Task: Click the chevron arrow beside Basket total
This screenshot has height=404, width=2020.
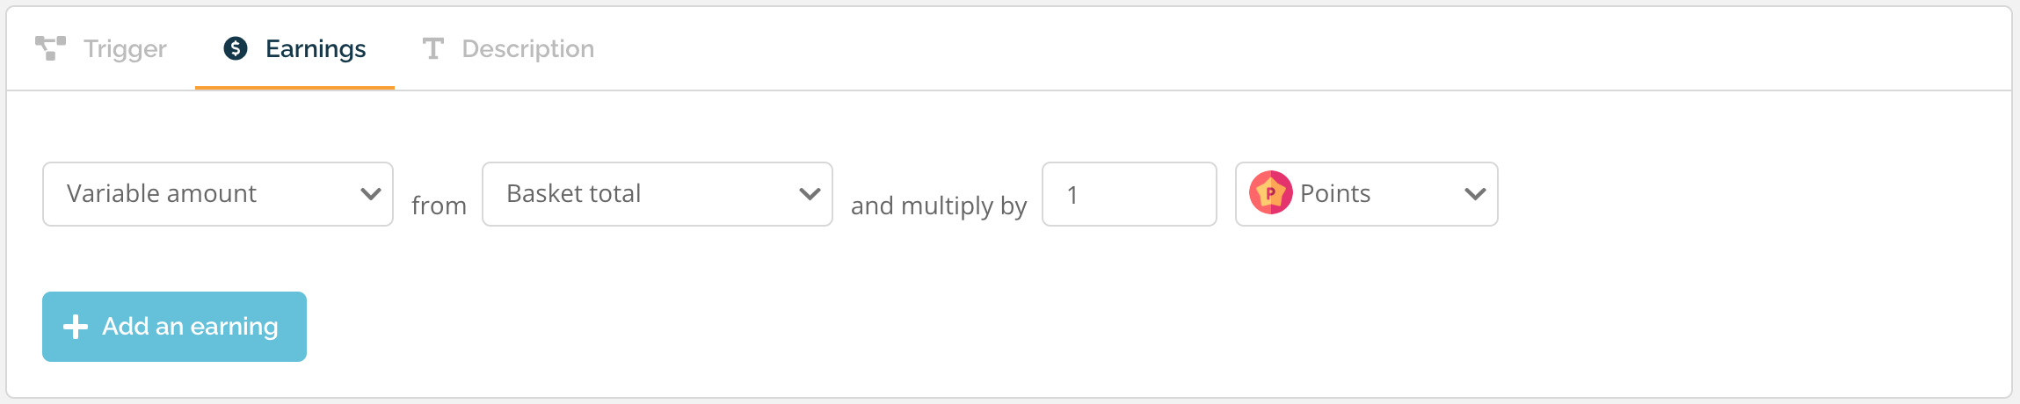Action: (810, 194)
